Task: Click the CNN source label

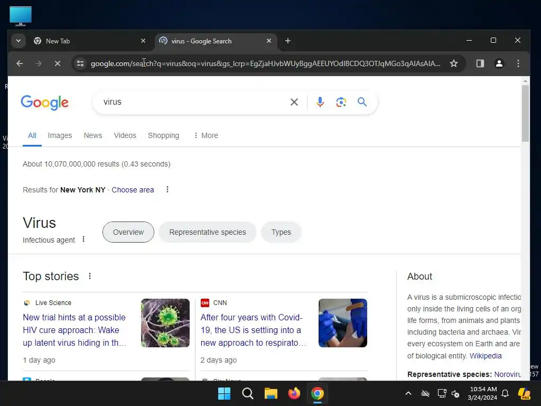Action: (x=220, y=303)
